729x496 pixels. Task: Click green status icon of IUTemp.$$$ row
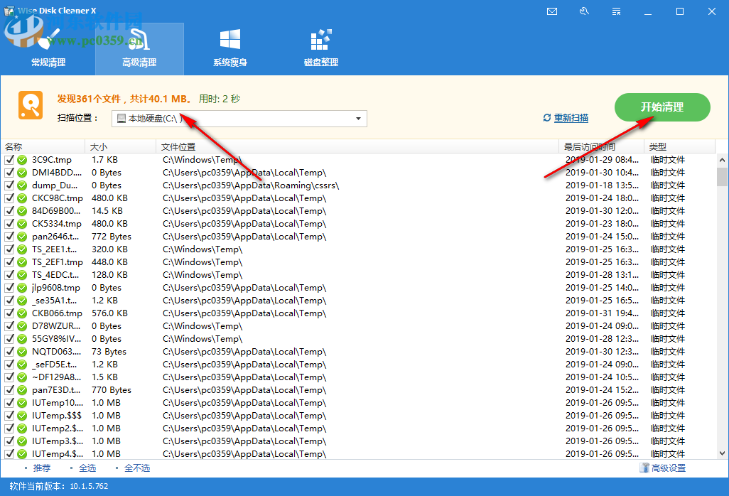point(22,416)
